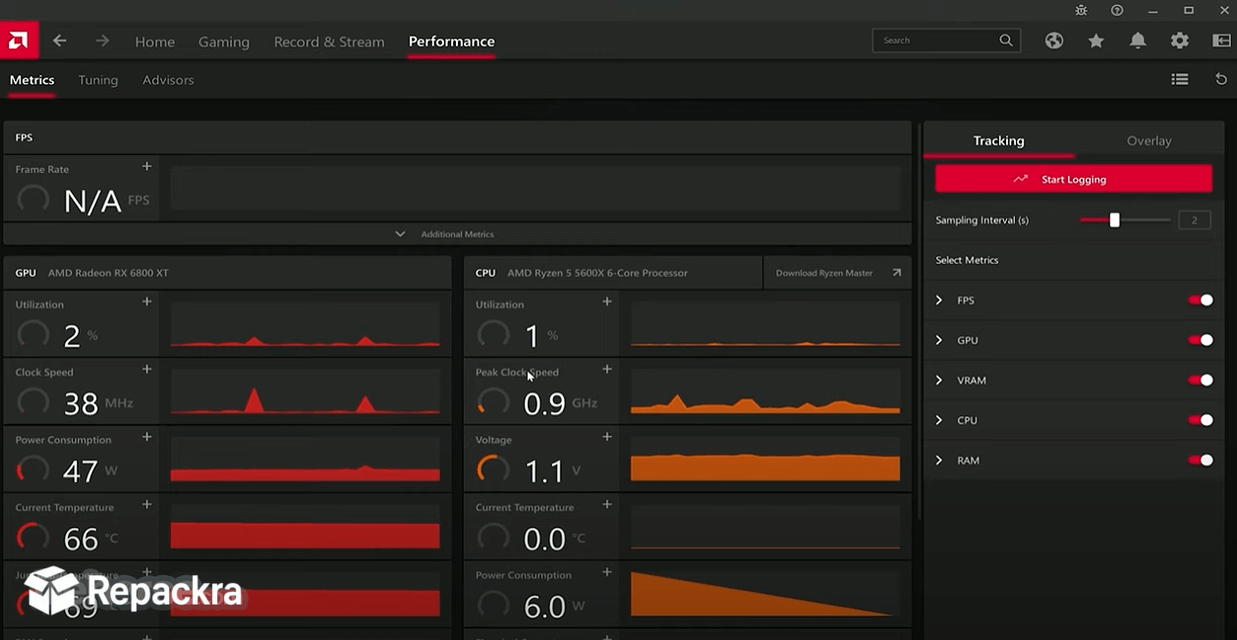The image size is (1237, 640).
Task: Click the Sampling Interval value box
Action: pyautogui.click(x=1195, y=220)
